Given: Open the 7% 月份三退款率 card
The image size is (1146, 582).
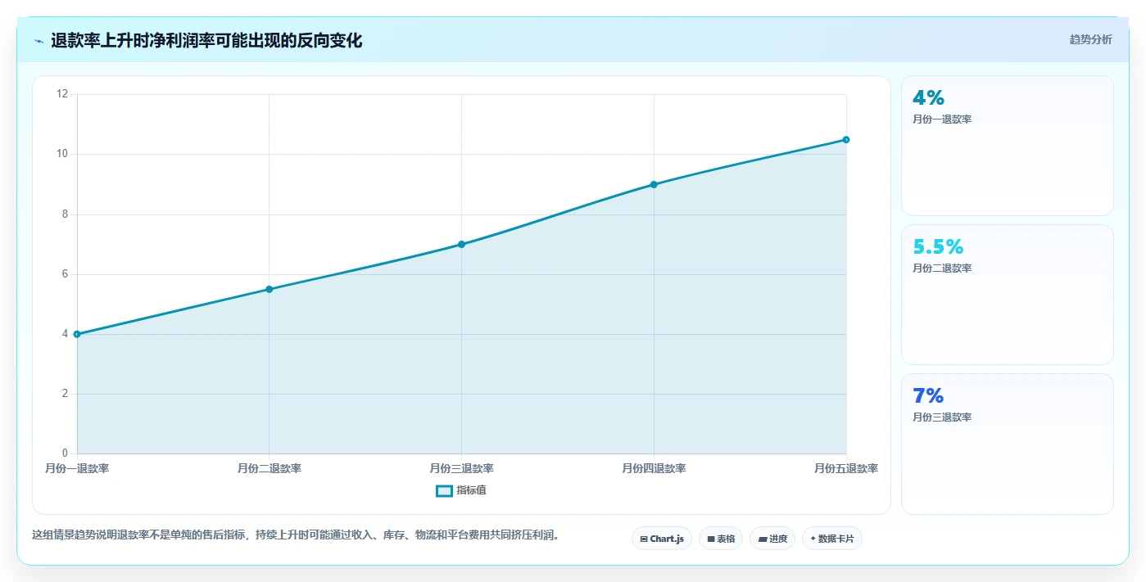Looking at the screenshot, I should pyautogui.click(x=1008, y=444).
